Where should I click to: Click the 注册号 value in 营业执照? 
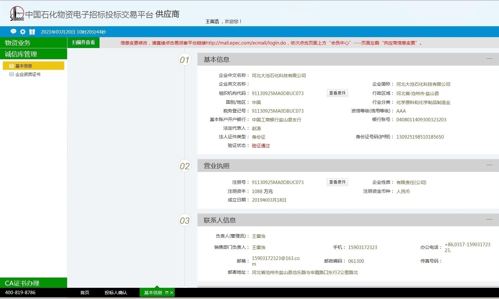278,182
